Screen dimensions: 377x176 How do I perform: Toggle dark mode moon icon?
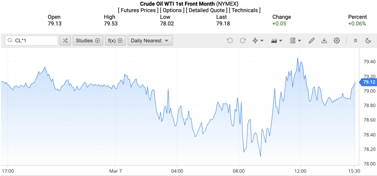[x=368, y=40]
